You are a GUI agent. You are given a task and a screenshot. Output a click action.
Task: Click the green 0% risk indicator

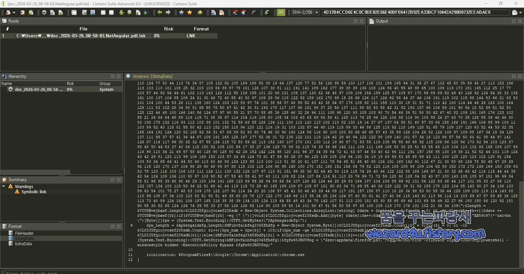tap(281, 12)
